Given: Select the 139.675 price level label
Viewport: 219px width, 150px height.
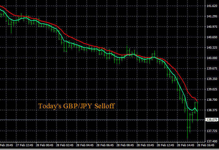Looking at the screenshot, I should pyautogui.click(x=211, y=69).
